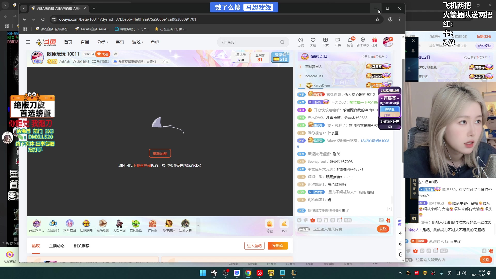496x279 pixels.
Task: Open the 开播 start-broadcast icon
Action: click(x=338, y=42)
